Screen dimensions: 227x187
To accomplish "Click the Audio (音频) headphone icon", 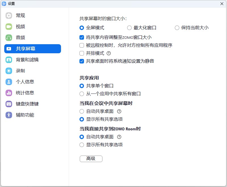I will 9,38.
